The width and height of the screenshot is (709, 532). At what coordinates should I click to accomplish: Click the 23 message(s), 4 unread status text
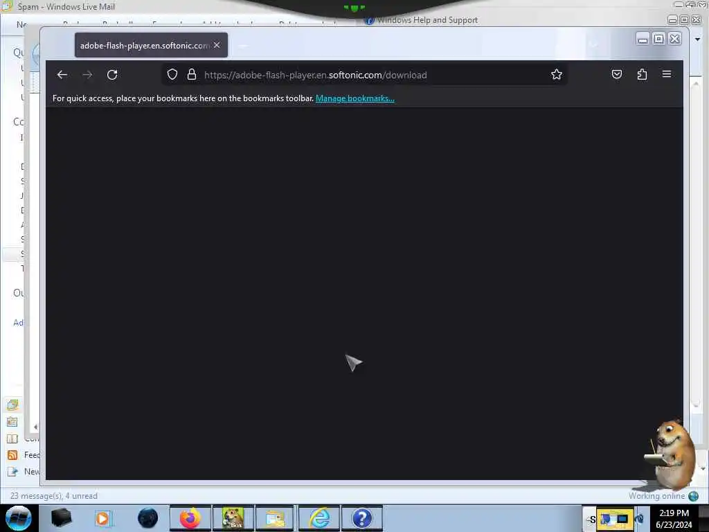pos(54,496)
